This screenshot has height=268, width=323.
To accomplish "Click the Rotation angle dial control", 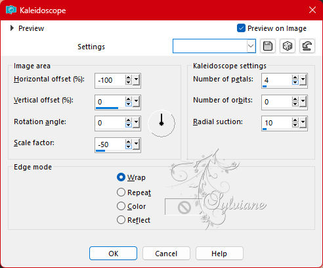I will (x=161, y=123).
